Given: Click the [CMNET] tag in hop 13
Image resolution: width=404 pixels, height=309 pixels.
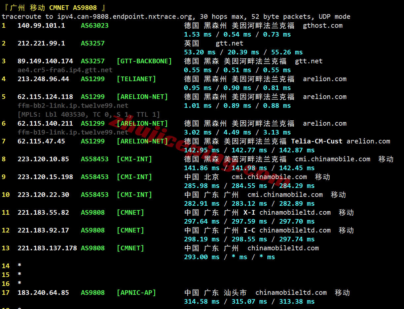Looking at the screenshot, I should pyautogui.click(x=130, y=248).
